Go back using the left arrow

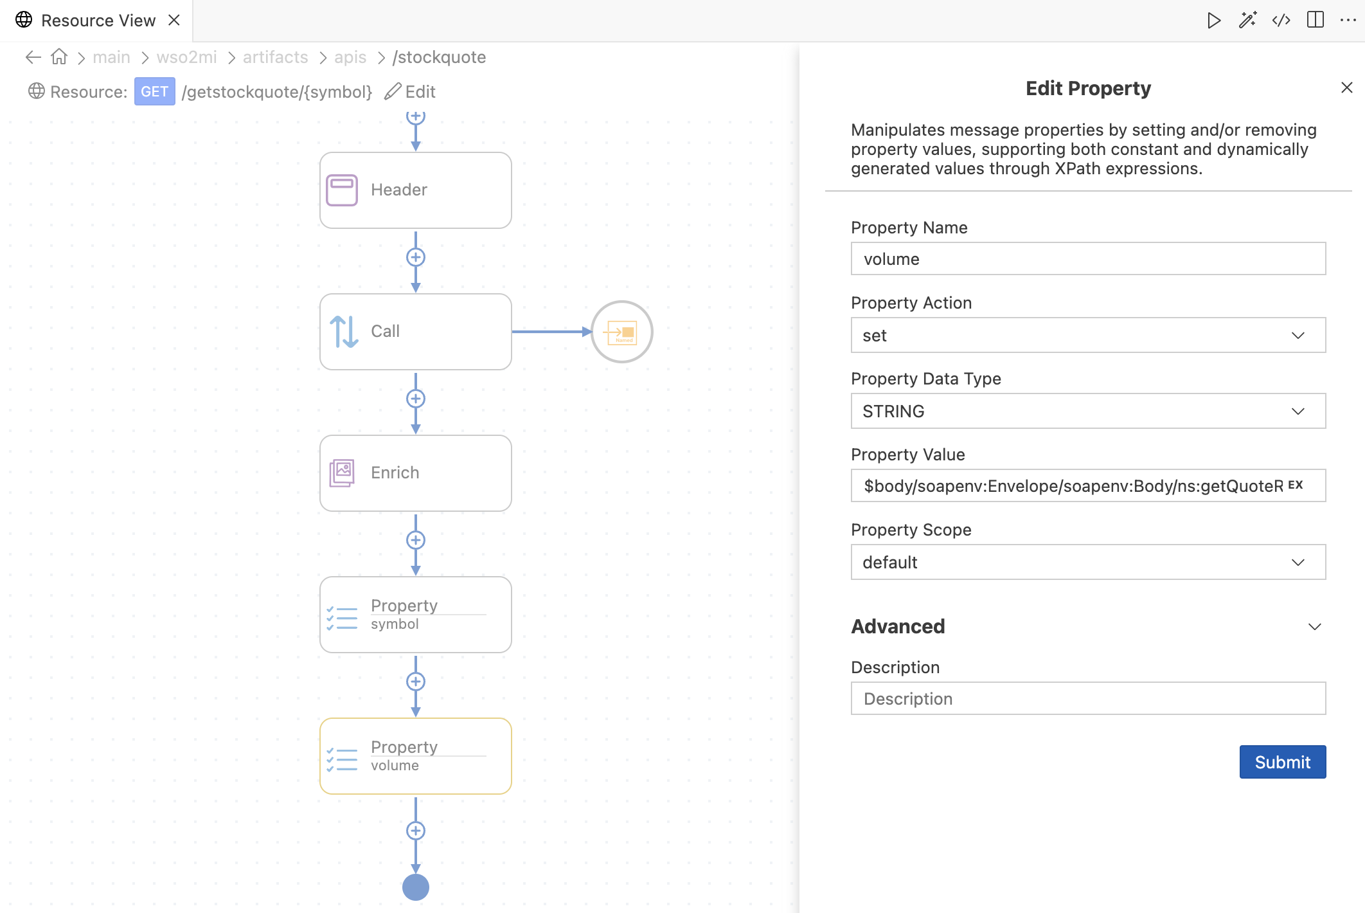point(33,57)
